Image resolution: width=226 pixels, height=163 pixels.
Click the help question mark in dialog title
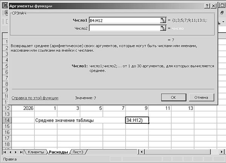[x=207, y=7]
